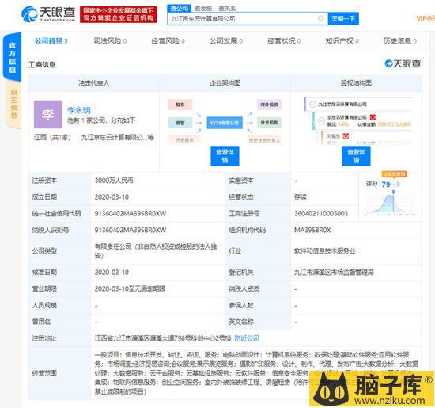Click 组织机构代码 value MA395BR0X
The image size is (435, 408).
312,230
